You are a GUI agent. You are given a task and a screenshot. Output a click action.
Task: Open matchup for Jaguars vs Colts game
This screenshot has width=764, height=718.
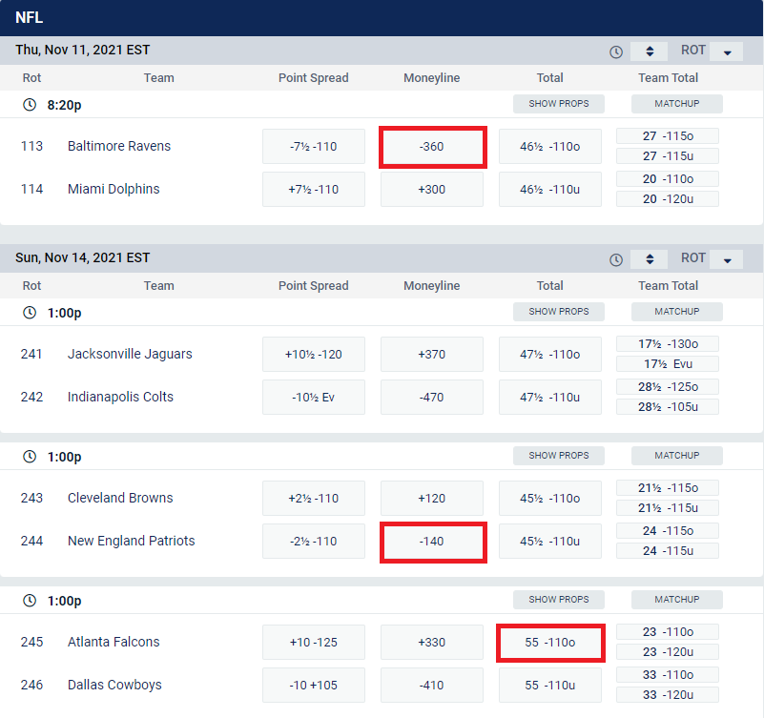coord(677,312)
